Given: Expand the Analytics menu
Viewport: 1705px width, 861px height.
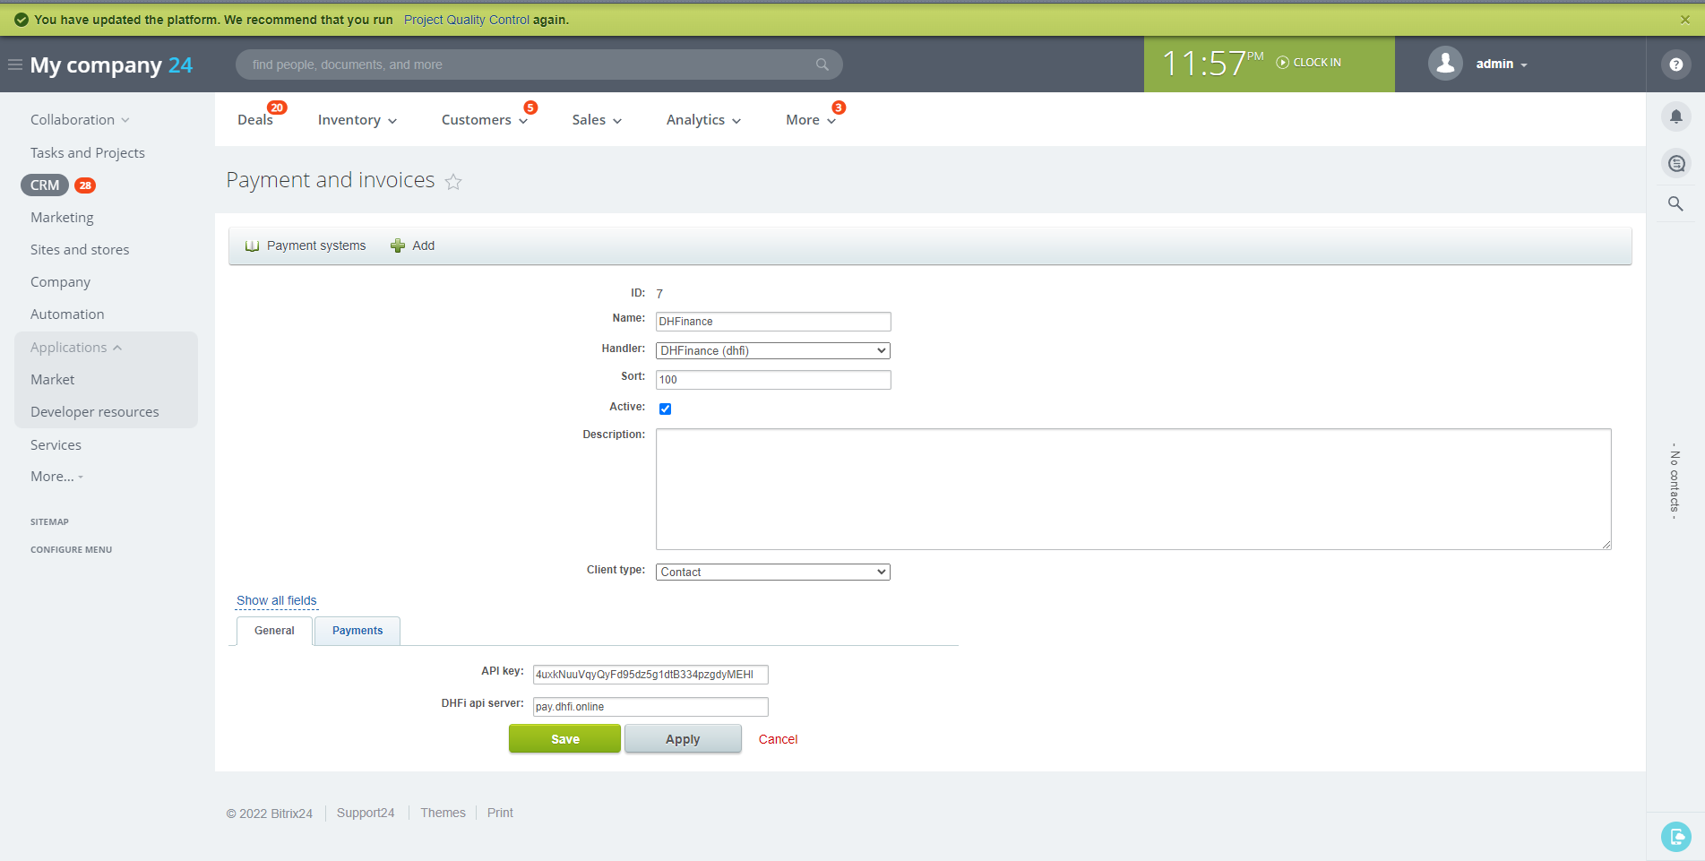Looking at the screenshot, I should pos(703,120).
